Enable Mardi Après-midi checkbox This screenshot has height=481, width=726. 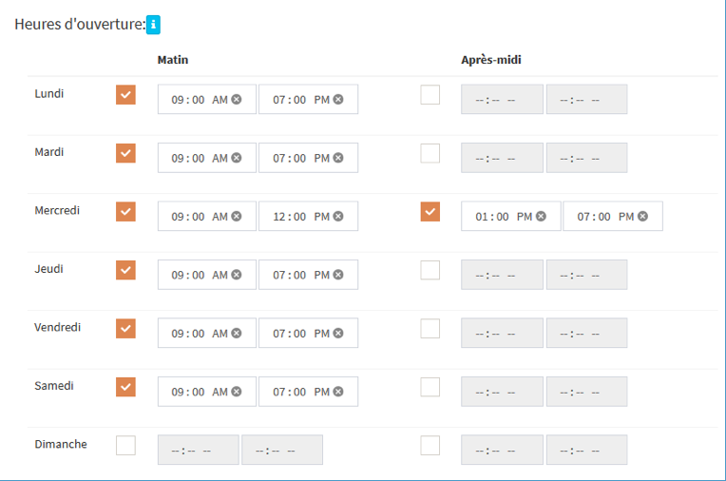[x=430, y=153]
